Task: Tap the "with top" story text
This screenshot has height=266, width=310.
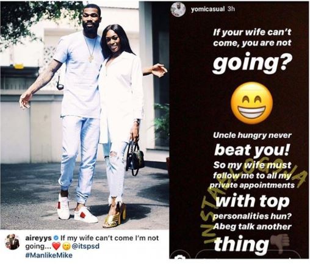Action: pyautogui.click(x=252, y=201)
